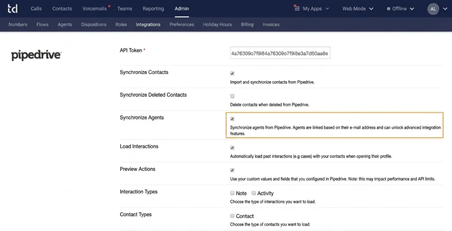Viewport: 452px width, 231px height.
Task: Uncheck Load Interactions checkbox
Action: coord(232,148)
